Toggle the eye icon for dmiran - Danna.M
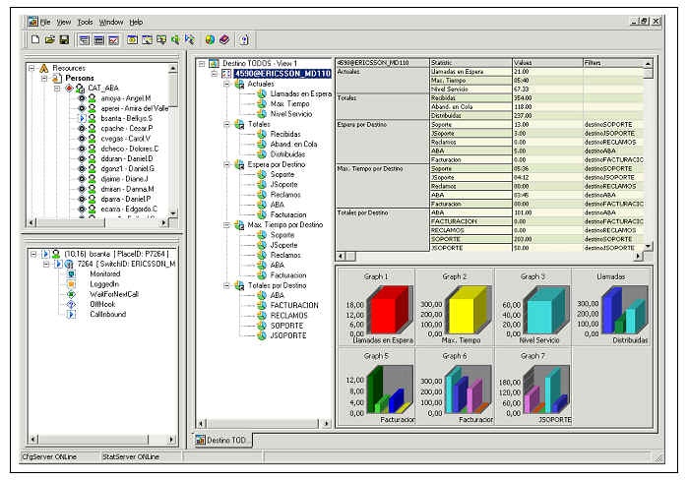Image resolution: width=688 pixels, height=481 pixels. click(x=82, y=189)
